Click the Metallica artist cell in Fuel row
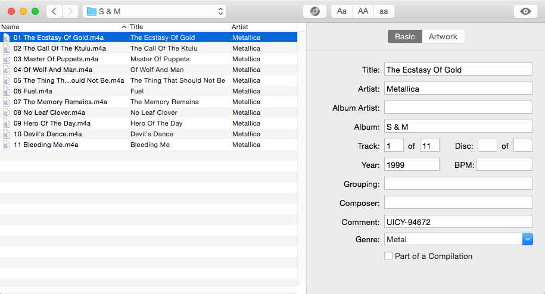 point(246,91)
